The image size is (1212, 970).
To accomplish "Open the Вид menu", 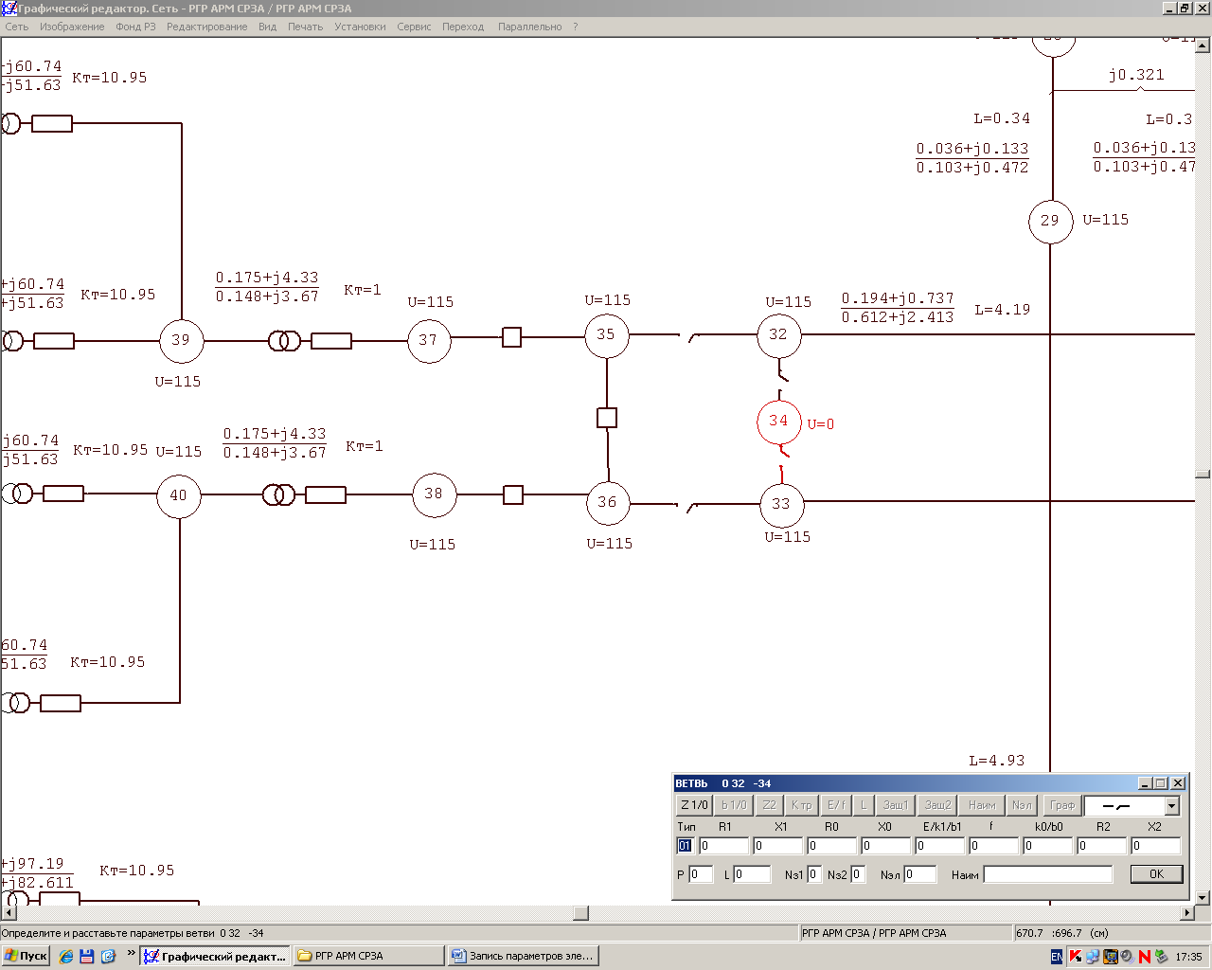I will pyautogui.click(x=268, y=27).
